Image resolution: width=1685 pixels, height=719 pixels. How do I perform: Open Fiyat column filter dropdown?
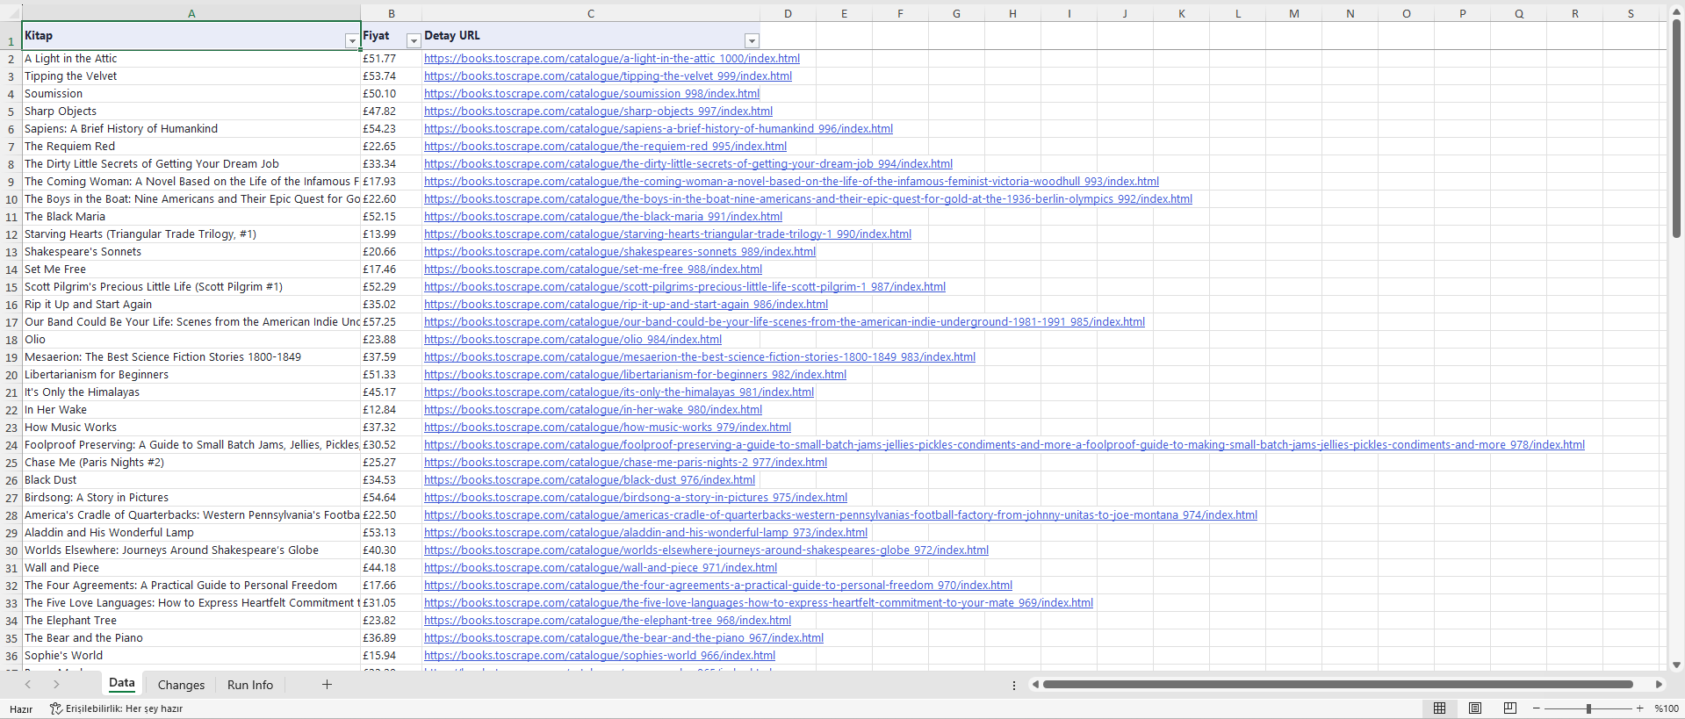414,41
